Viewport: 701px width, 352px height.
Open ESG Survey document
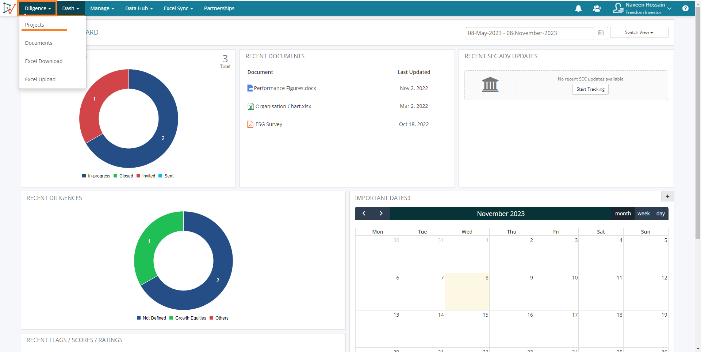pos(269,124)
